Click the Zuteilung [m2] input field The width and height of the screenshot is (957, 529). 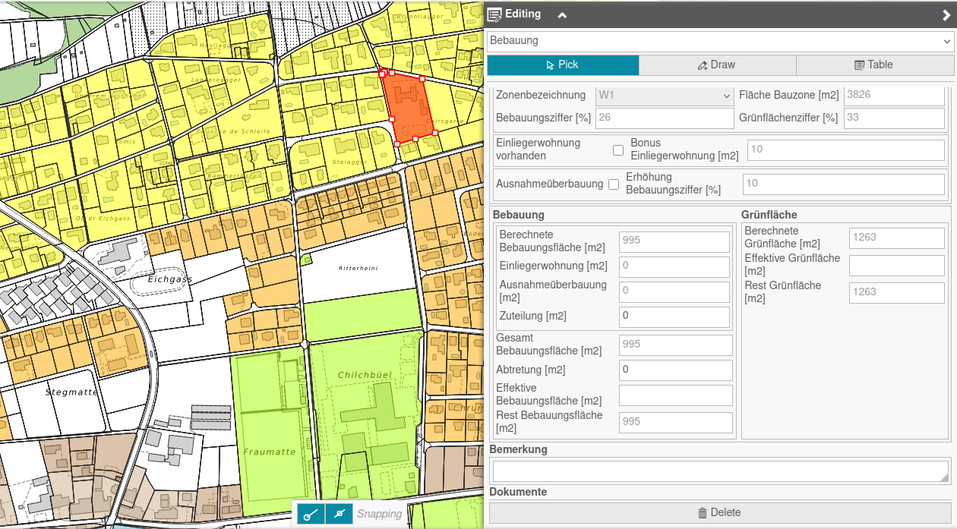[674, 316]
